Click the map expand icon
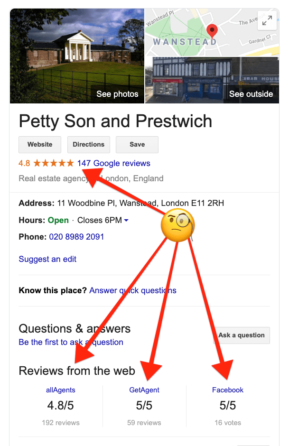The width and height of the screenshot is (289, 446). (x=267, y=20)
